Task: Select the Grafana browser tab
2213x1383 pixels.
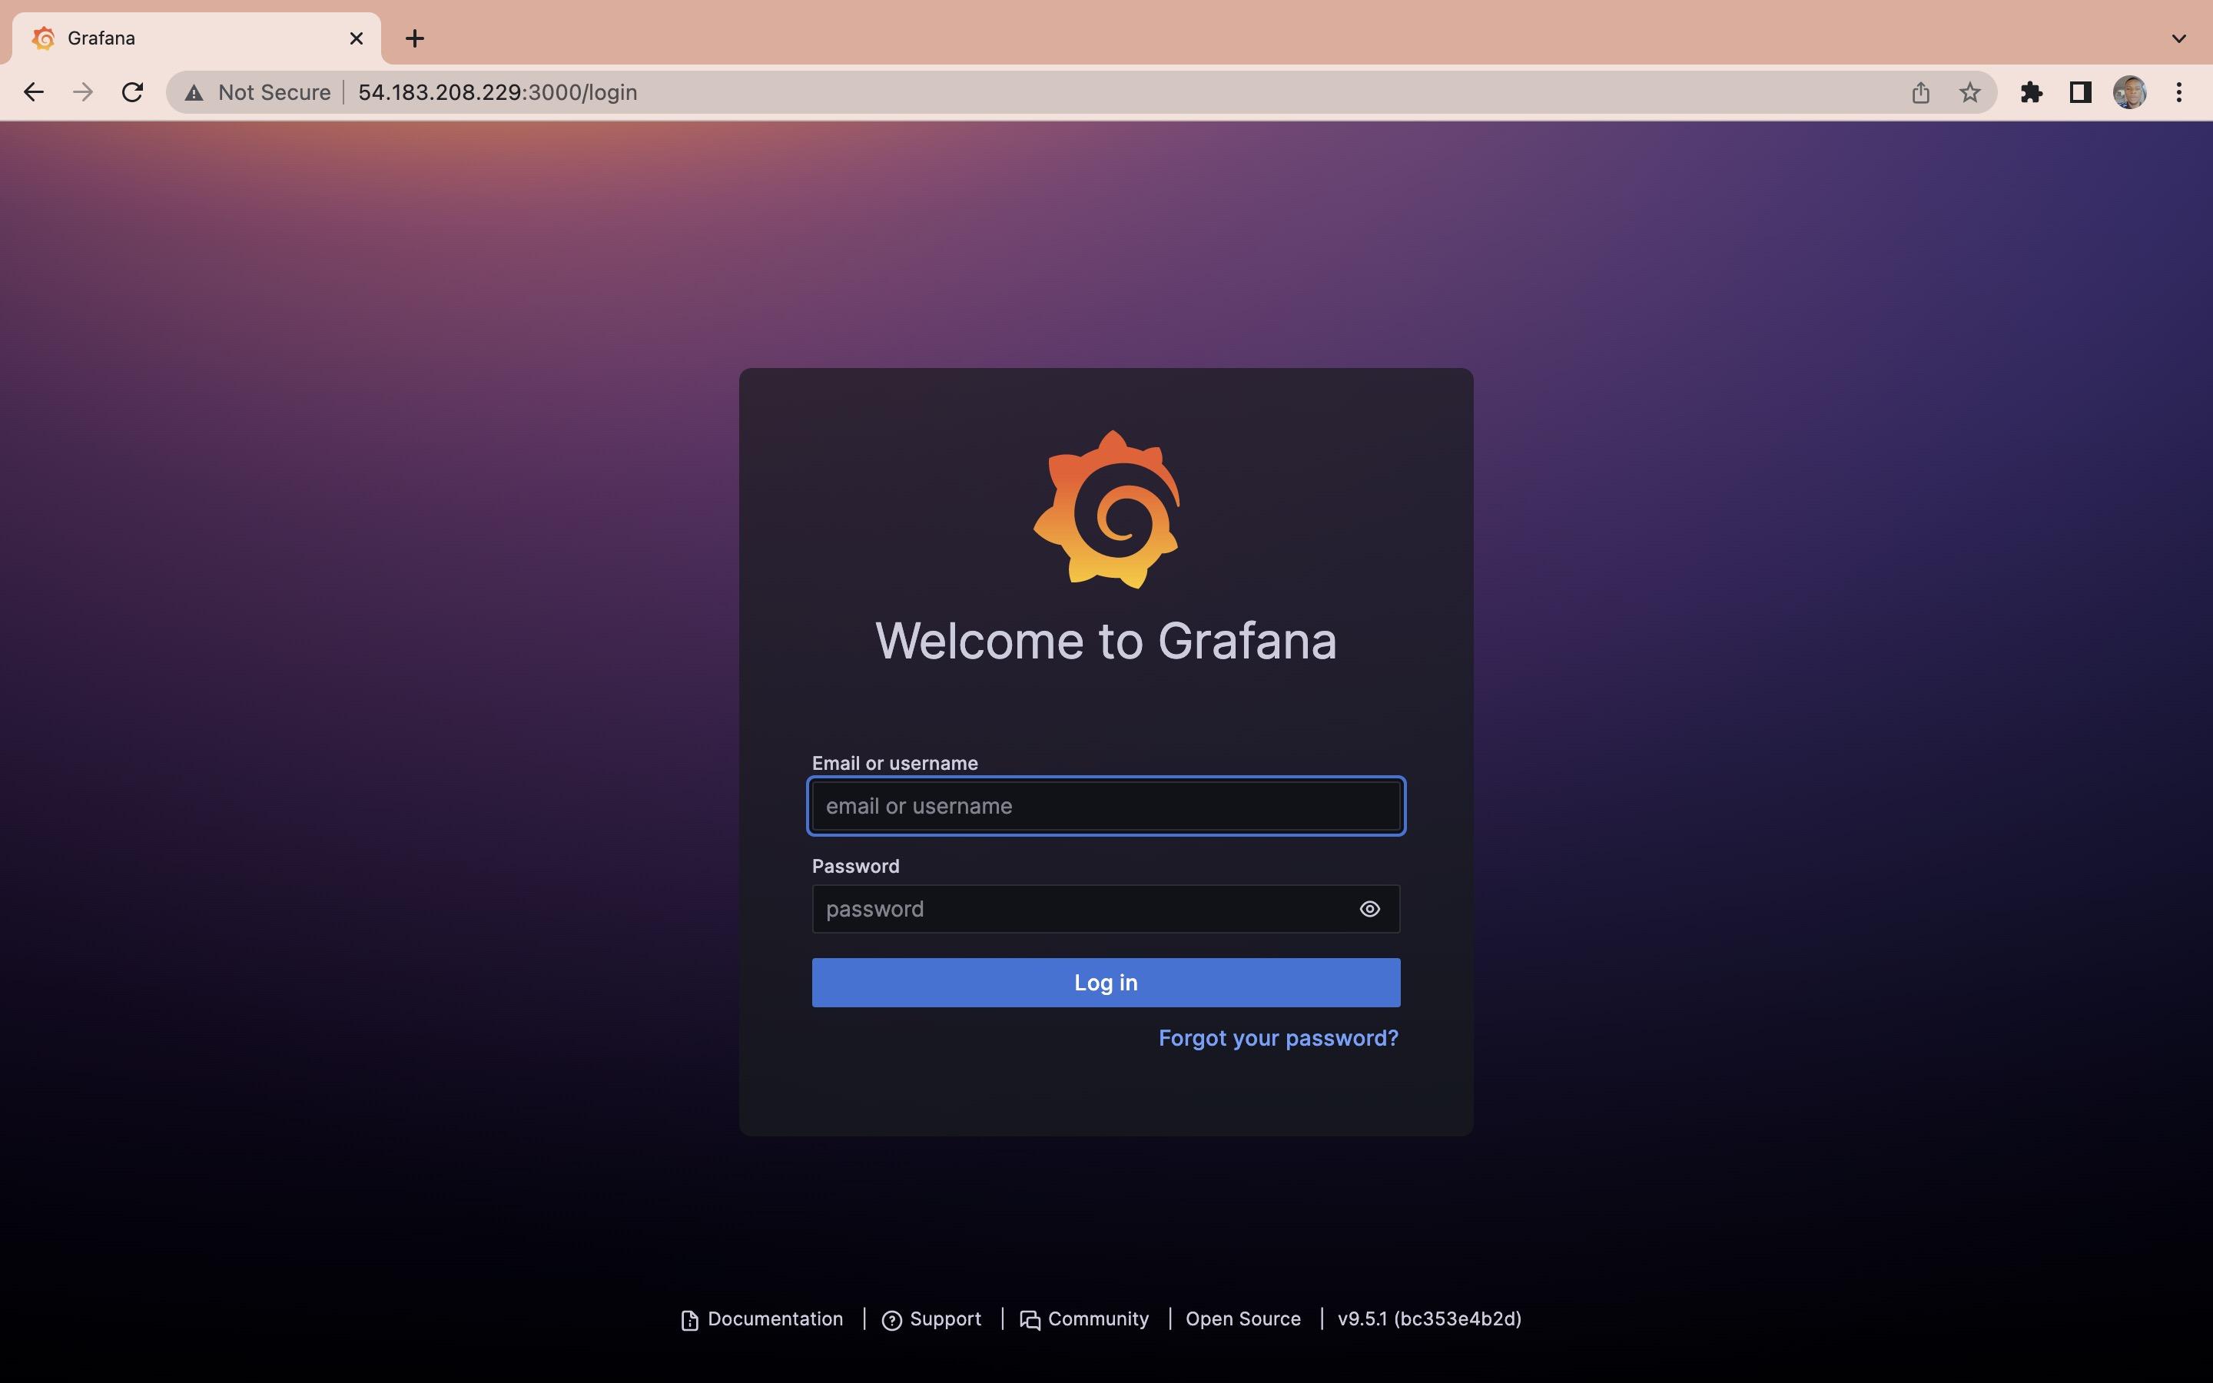Action: pos(183,38)
